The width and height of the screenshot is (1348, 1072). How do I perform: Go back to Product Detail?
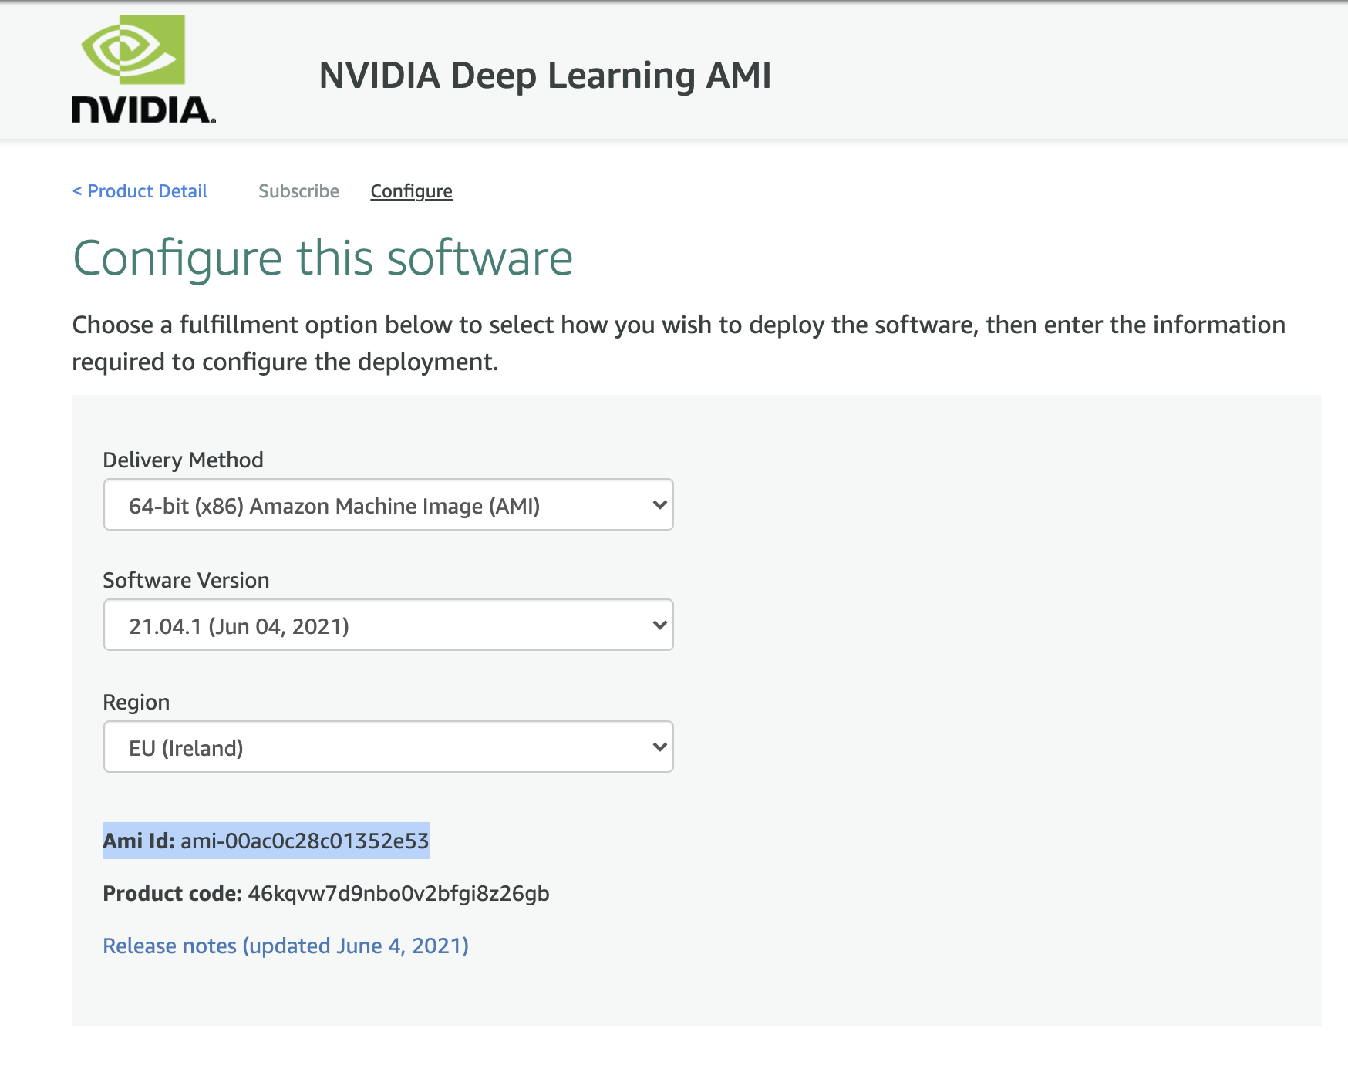[140, 191]
